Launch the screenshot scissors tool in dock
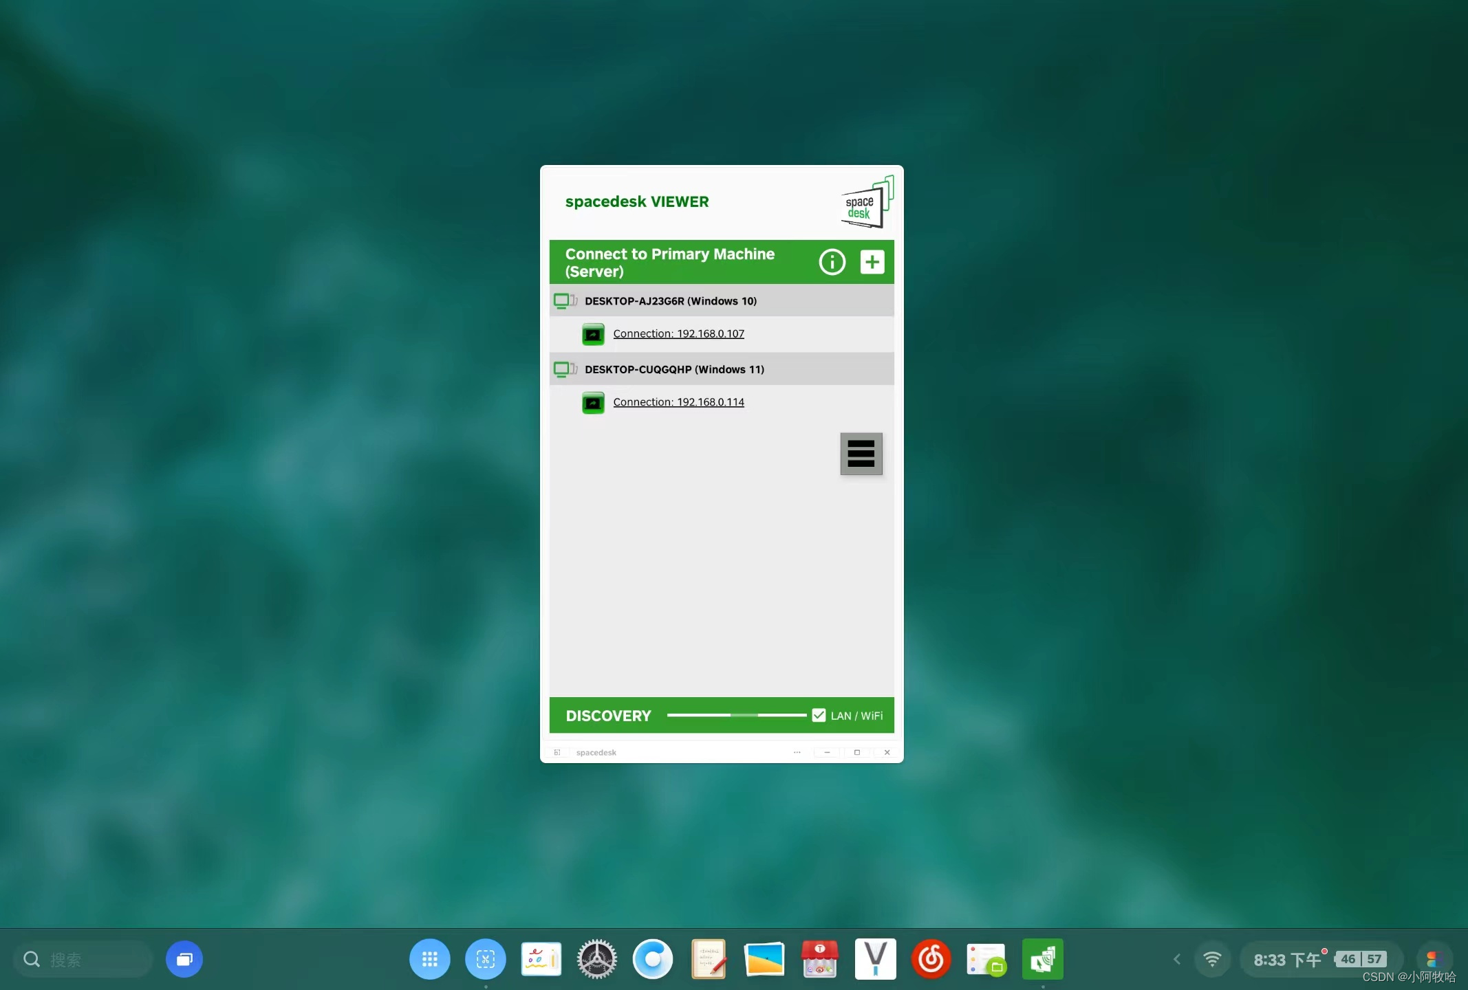Screen dimensions: 1468x990 [x=486, y=959]
